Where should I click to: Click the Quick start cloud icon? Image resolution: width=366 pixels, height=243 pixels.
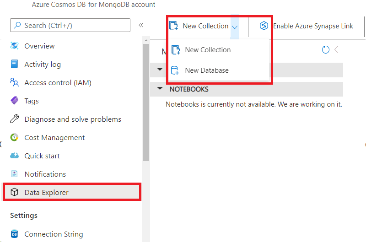click(x=15, y=156)
